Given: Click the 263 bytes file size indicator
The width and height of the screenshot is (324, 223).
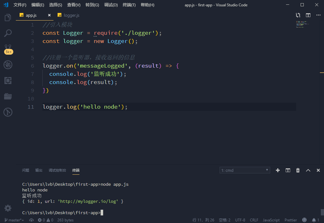Looking at the screenshot, I should pyautogui.click(x=65, y=220).
